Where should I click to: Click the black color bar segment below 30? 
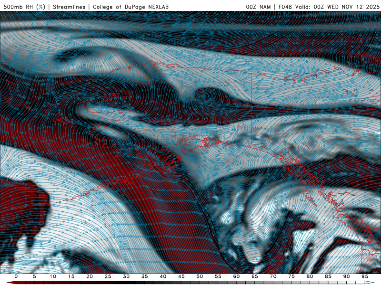pyautogui.click(x=126, y=283)
